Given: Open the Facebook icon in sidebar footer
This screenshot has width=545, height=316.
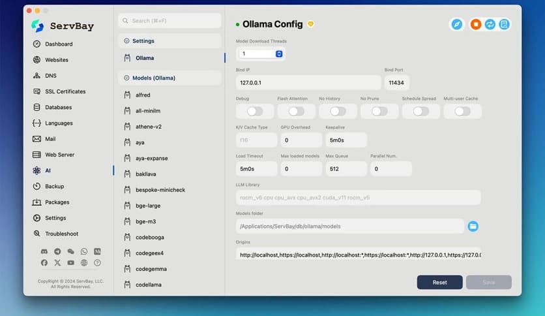Looking at the screenshot, I should [44, 262].
